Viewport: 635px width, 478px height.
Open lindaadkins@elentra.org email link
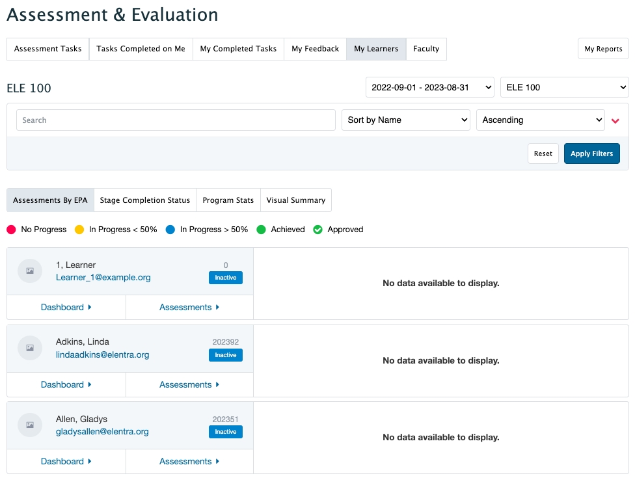(x=103, y=354)
